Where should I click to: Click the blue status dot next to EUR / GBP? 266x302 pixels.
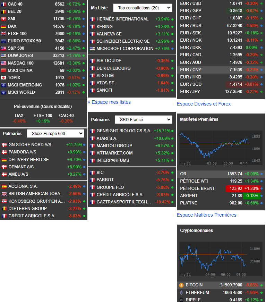tap(261, 11)
